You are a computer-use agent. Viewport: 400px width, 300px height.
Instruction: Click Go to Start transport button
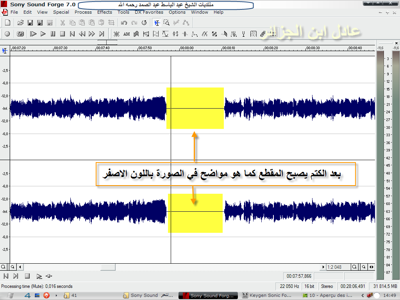[x=72, y=34]
